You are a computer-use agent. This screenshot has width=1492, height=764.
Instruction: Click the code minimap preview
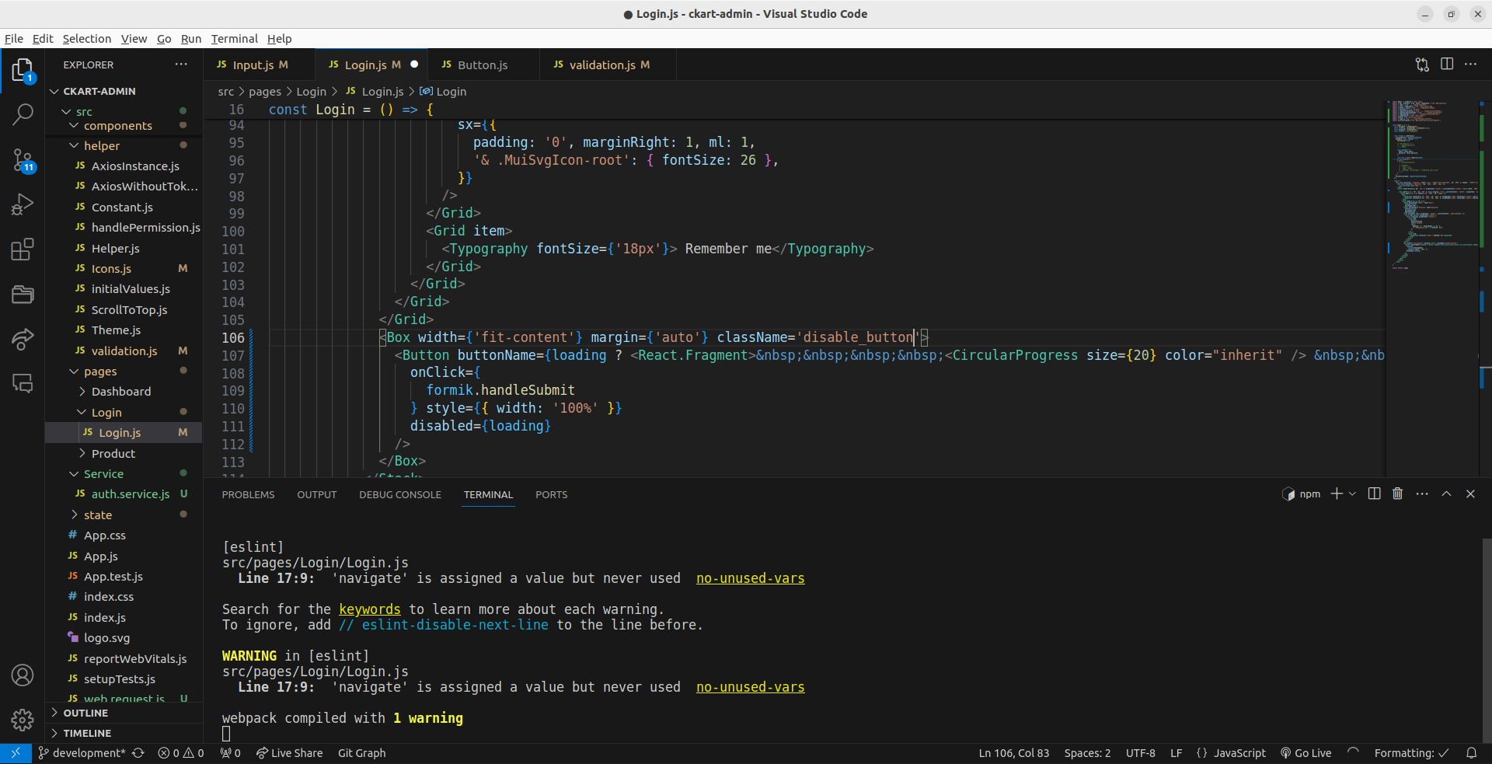1434,187
